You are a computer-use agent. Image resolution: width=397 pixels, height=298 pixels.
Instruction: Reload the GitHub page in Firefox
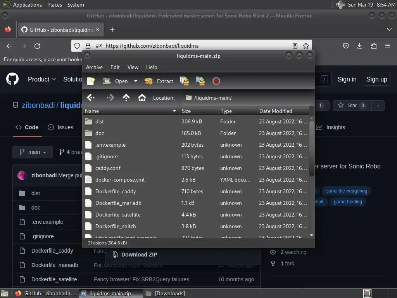click(x=37, y=46)
